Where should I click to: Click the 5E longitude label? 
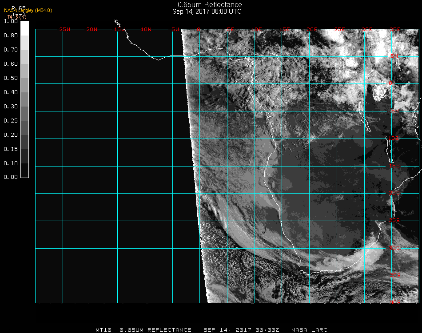coord(231,29)
